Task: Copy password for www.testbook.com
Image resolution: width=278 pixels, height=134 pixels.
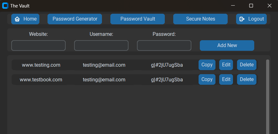Action: [207, 79]
